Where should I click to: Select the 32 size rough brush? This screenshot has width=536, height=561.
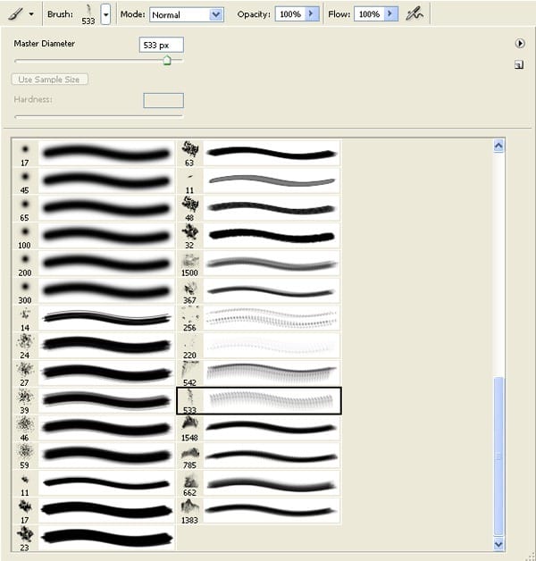coord(259,236)
